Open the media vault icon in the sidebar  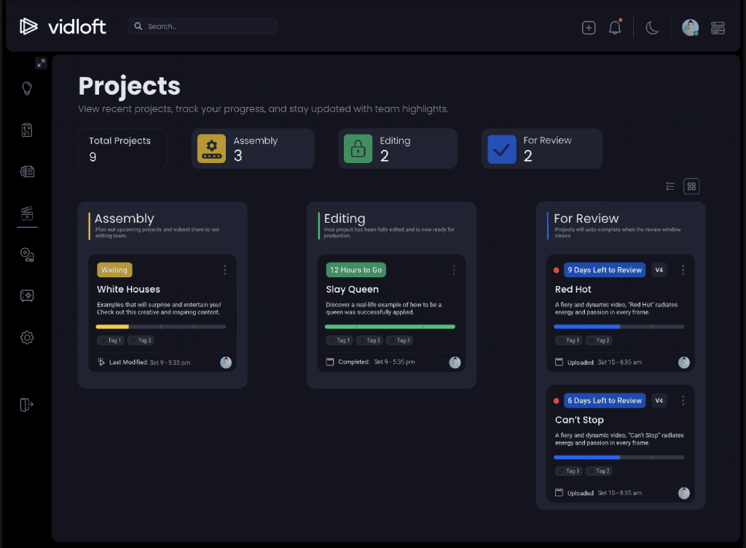[x=26, y=296]
